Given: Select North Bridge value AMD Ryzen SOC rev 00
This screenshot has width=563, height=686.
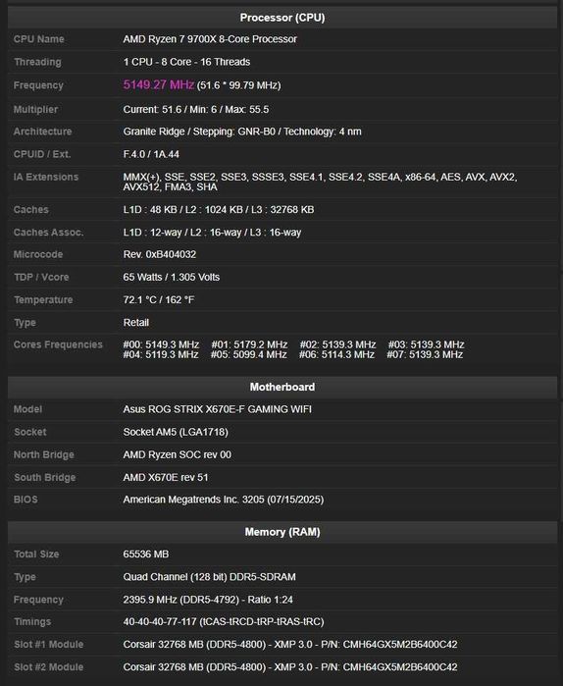Looking at the screenshot, I should (177, 454).
